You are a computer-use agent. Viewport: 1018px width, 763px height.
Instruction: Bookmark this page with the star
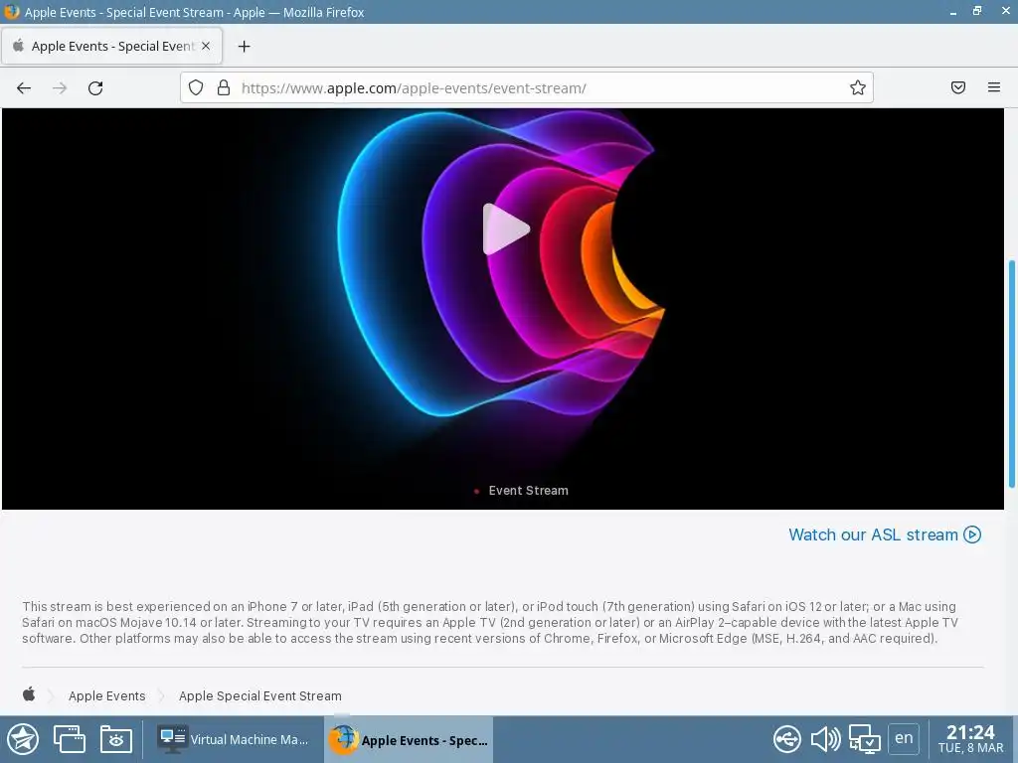point(858,87)
